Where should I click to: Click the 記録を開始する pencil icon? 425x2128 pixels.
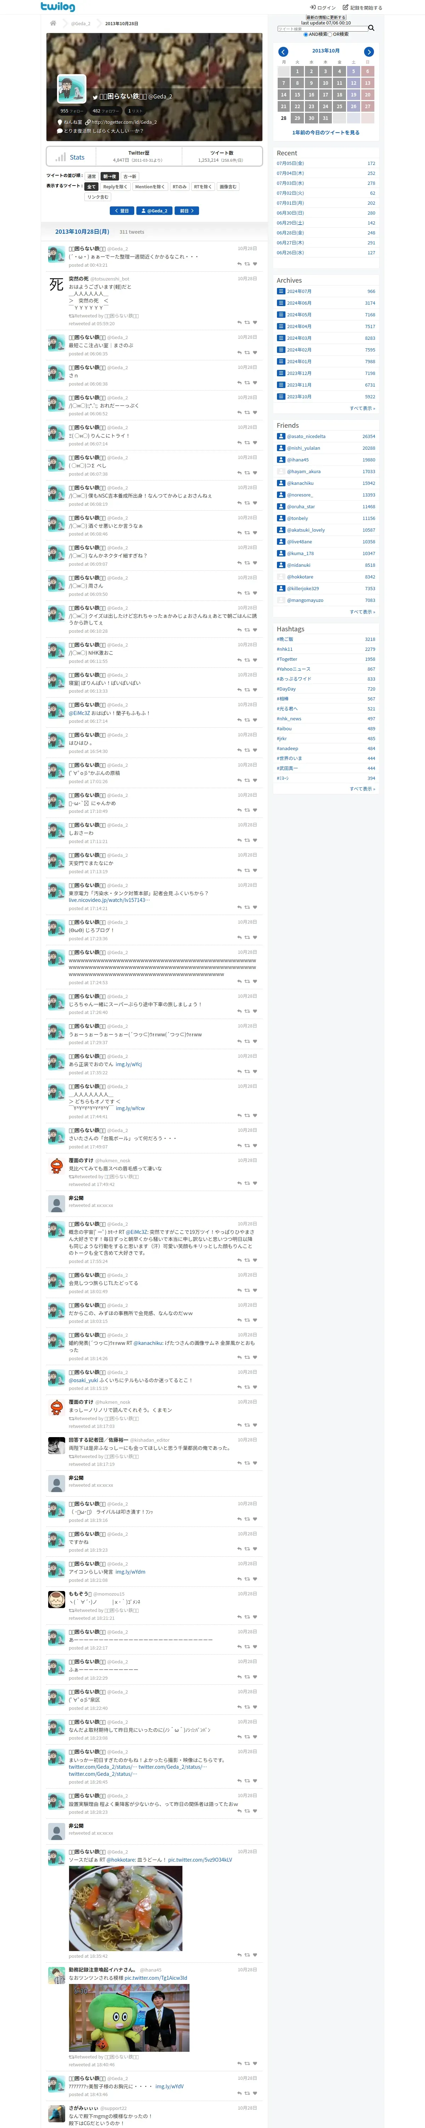(346, 7)
